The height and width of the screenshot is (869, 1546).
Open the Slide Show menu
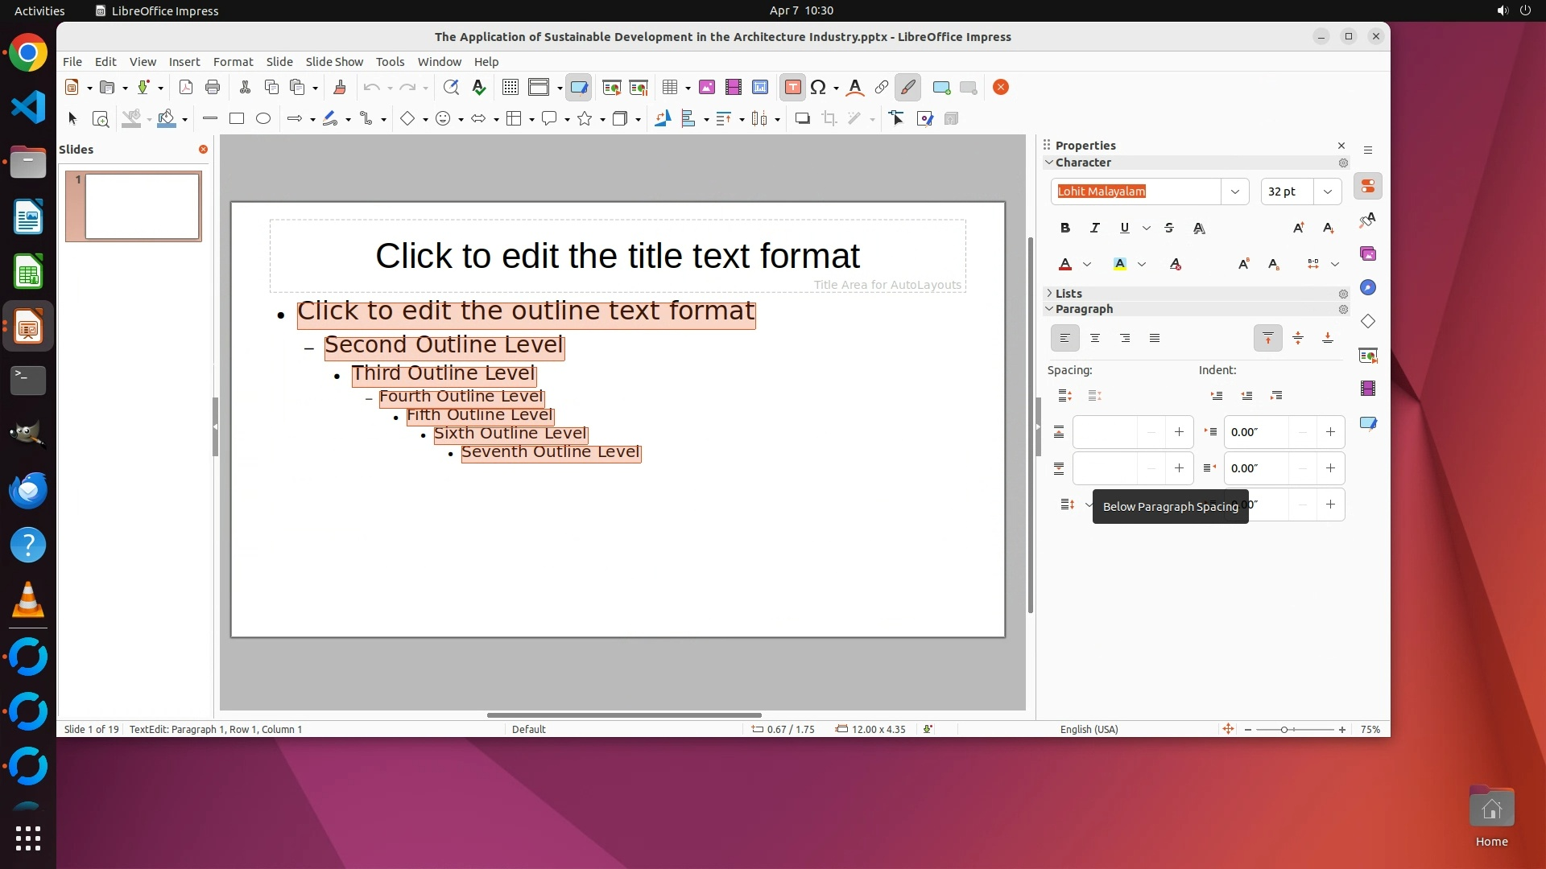[x=334, y=62]
